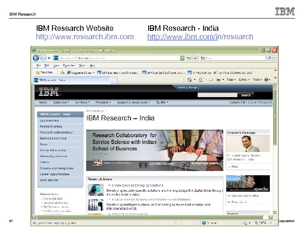Click the http://www.research.ibm.com slide hyperlink
This screenshot has width=304, height=228.
pyautogui.click(x=85, y=37)
